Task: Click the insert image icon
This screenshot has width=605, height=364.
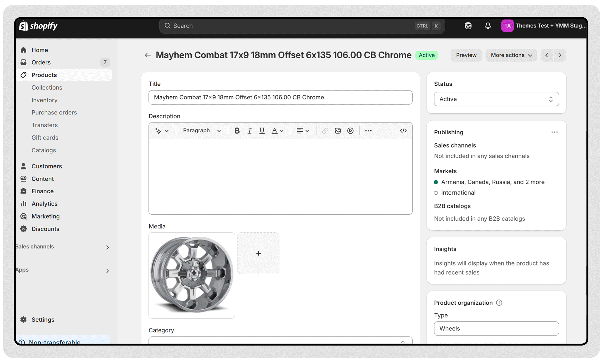Action: 338,131
